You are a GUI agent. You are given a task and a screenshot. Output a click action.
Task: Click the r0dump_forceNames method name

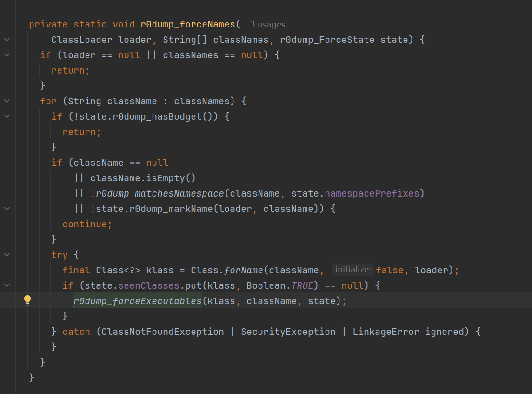point(187,25)
